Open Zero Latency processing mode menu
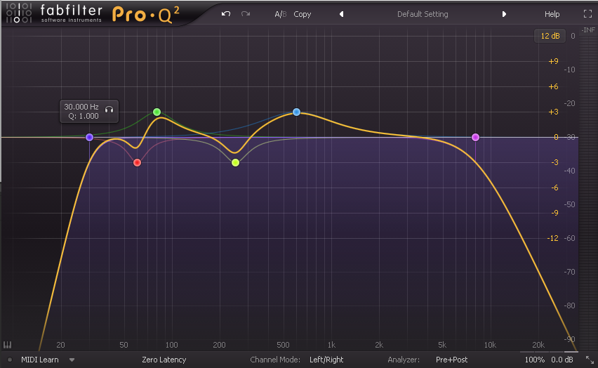The image size is (598, 368). [x=164, y=360]
